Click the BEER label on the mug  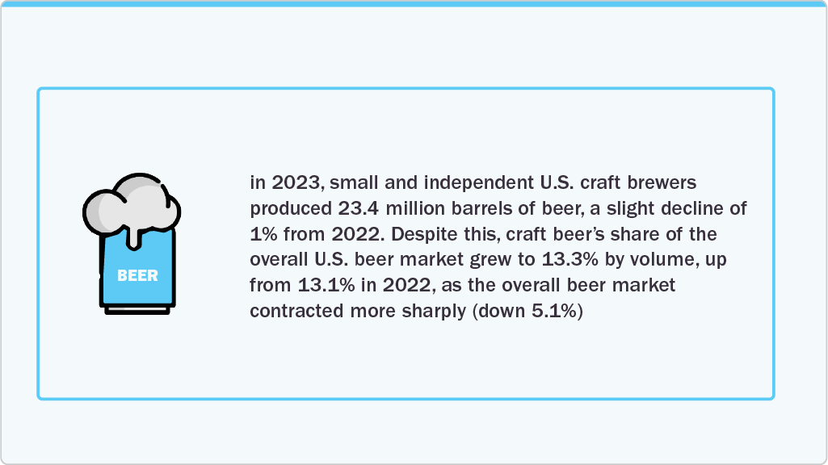click(x=137, y=275)
